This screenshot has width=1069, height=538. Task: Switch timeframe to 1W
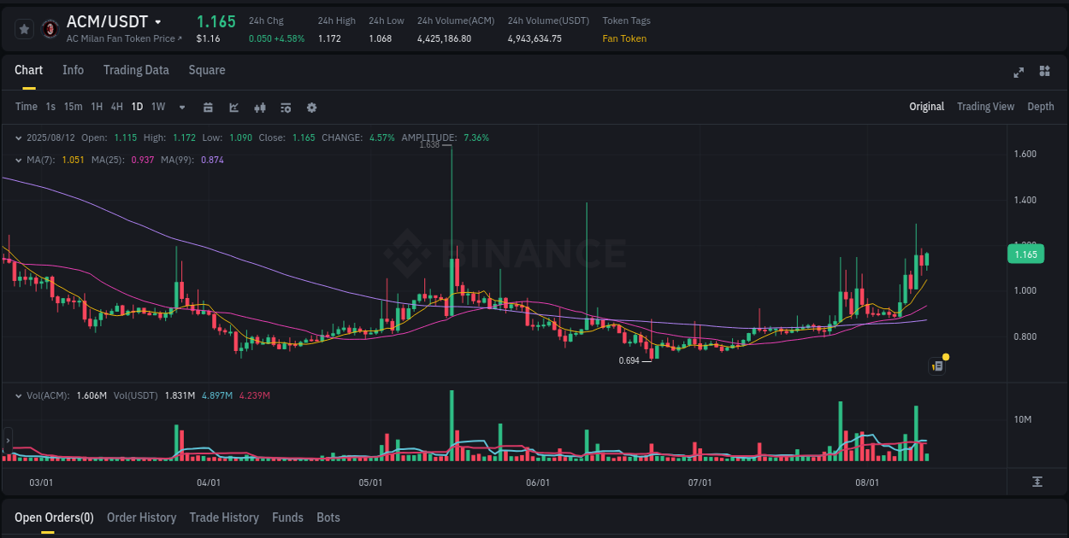point(157,108)
